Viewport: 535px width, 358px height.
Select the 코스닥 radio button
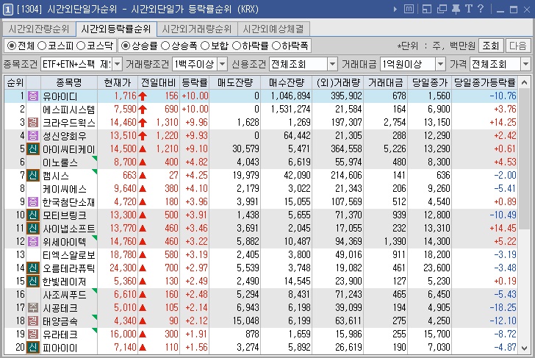coord(81,46)
